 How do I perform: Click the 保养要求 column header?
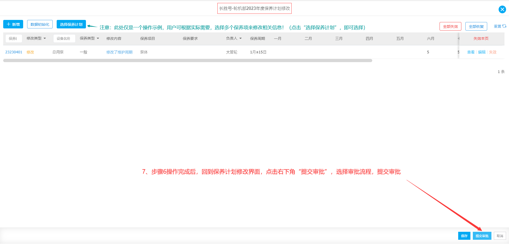190,38
